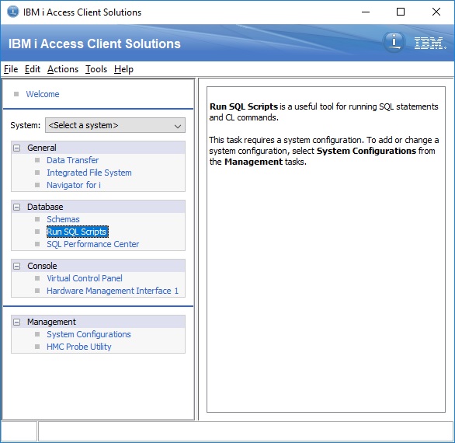455x443 pixels.
Task: Open Virtual Control Panel
Action: coord(85,278)
